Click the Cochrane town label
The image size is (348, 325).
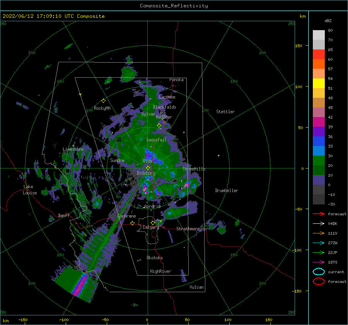click(126, 216)
